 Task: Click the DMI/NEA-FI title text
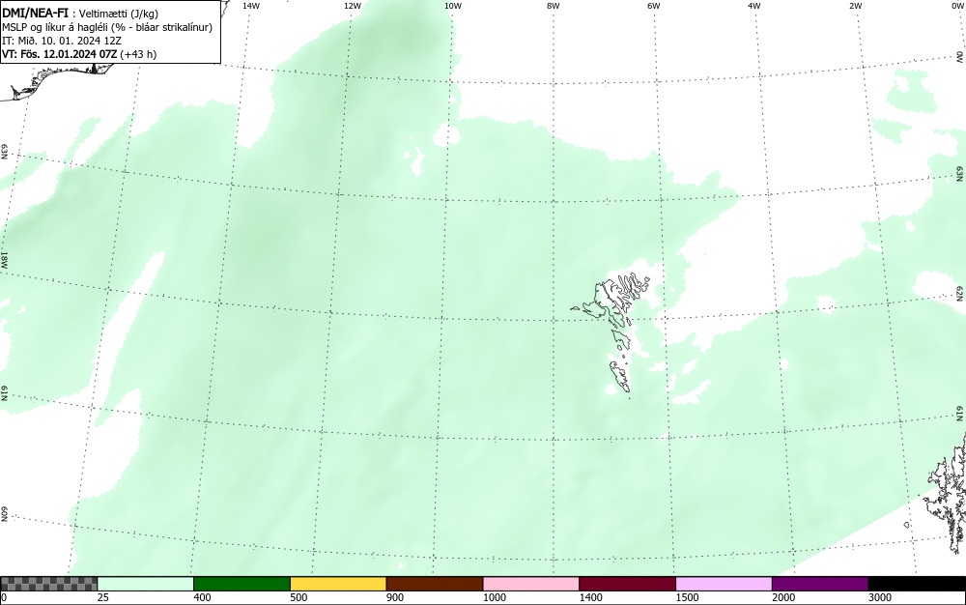coord(35,14)
